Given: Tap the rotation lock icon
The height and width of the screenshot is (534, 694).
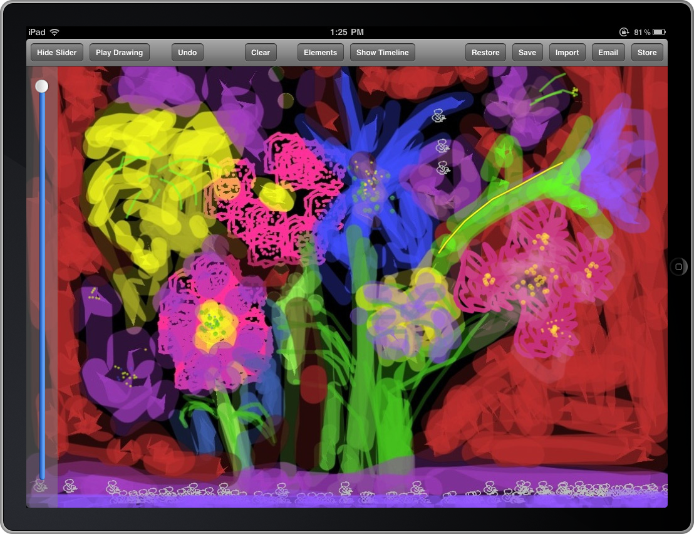Looking at the screenshot, I should [x=624, y=32].
